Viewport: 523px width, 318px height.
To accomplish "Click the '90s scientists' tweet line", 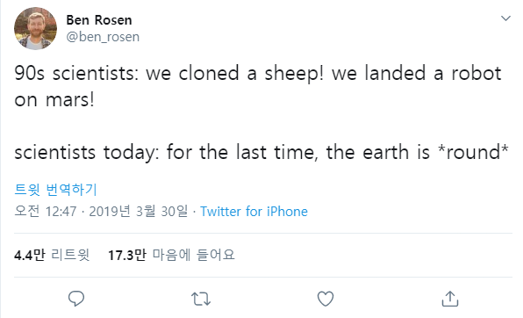I will coord(258,73).
